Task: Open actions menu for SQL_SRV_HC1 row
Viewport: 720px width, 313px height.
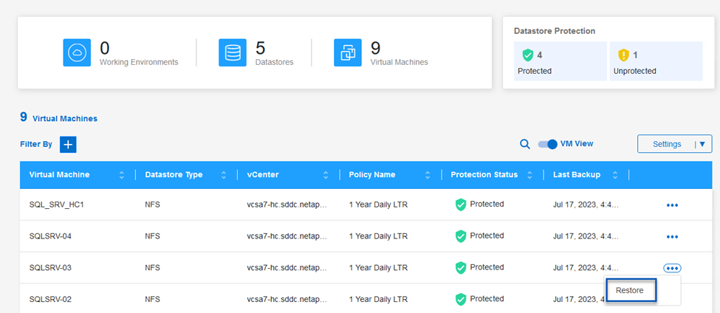Action: click(x=672, y=205)
